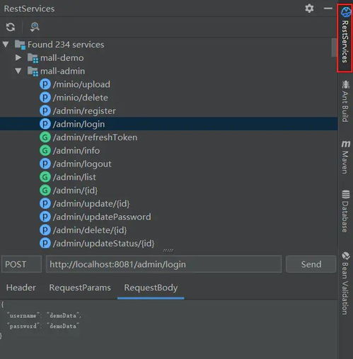The height and width of the screenshot is (359, 353).
Task: Expand the mall-demo module node
Action: tap(18, 57)
